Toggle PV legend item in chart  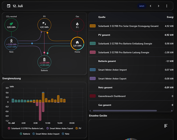pos(78,128)
